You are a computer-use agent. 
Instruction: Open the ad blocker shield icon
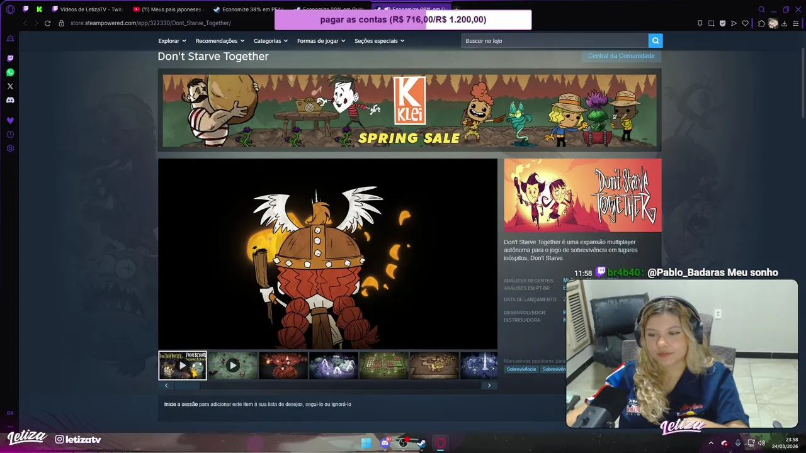(722, 23)
